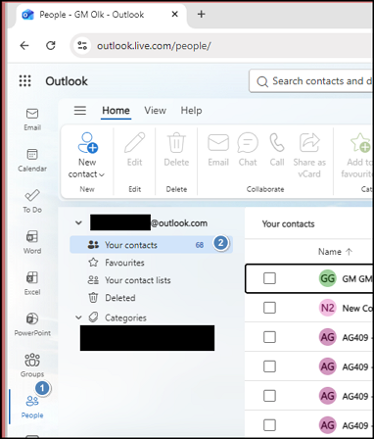Click the Call phone ribbon button

pos(277,149)
